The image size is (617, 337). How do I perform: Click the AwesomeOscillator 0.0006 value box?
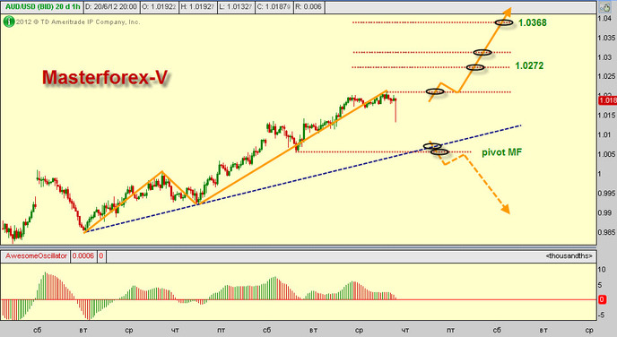pyautogui.click(x=83, y=256)
